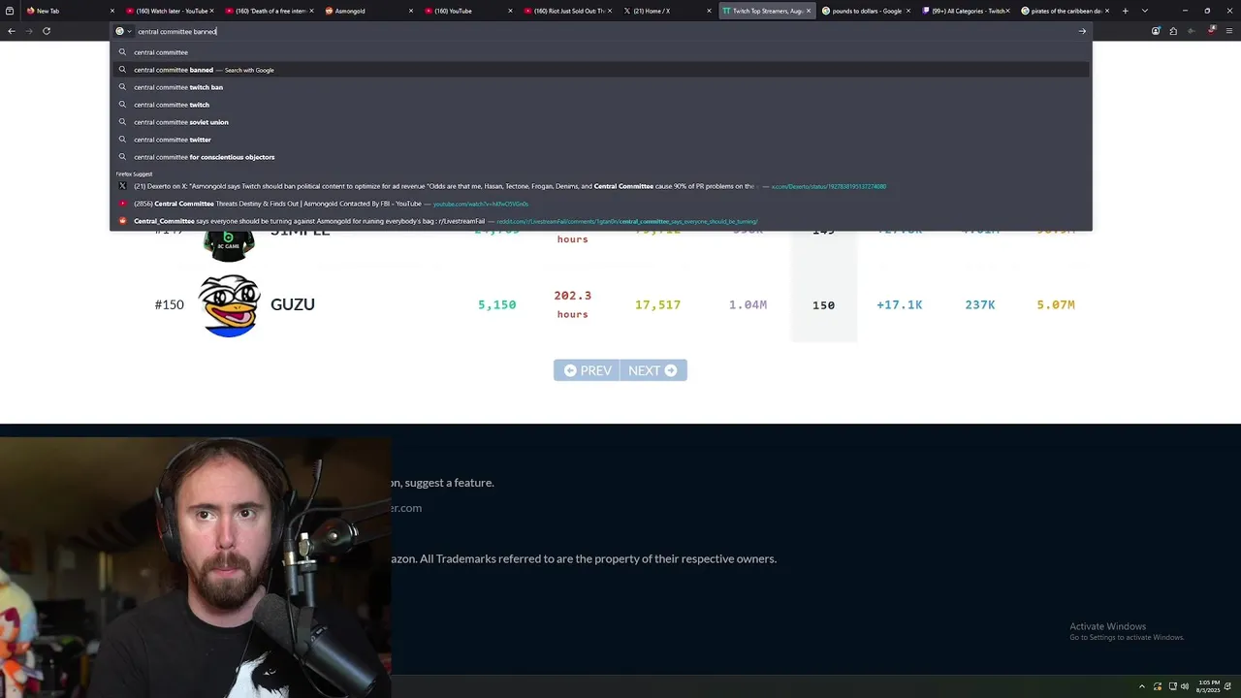Screen dimensions: 1241x698
Task: Open a new tab with plus button
Action: pyautogui.click(x=1125, y=11)
